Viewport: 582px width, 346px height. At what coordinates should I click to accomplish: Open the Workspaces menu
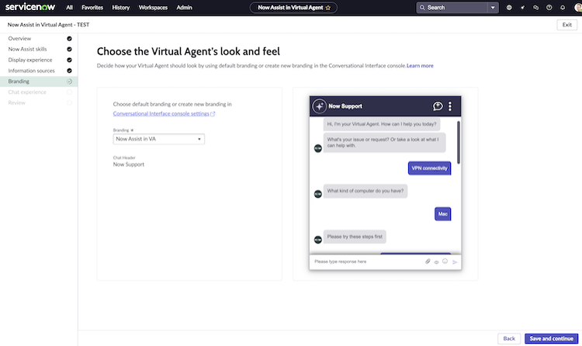153,8
